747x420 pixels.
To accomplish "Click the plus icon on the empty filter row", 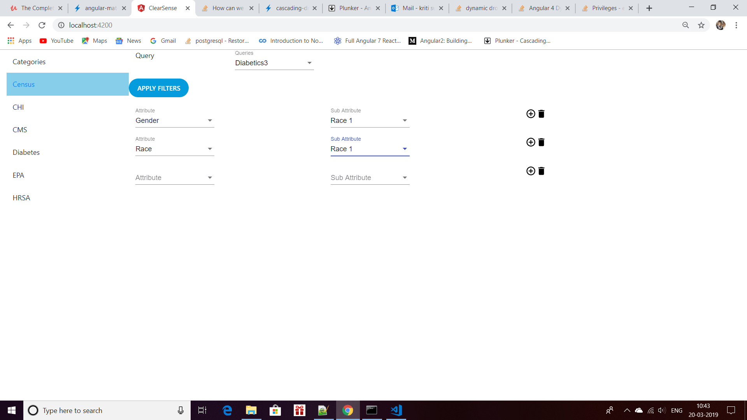I will (531, 171).
